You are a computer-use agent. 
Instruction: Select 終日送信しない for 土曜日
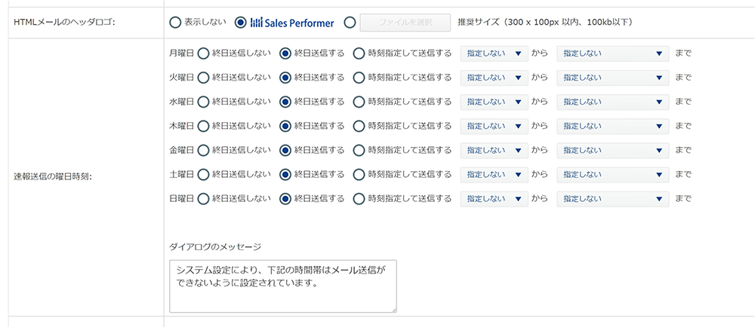pos(204,175)
